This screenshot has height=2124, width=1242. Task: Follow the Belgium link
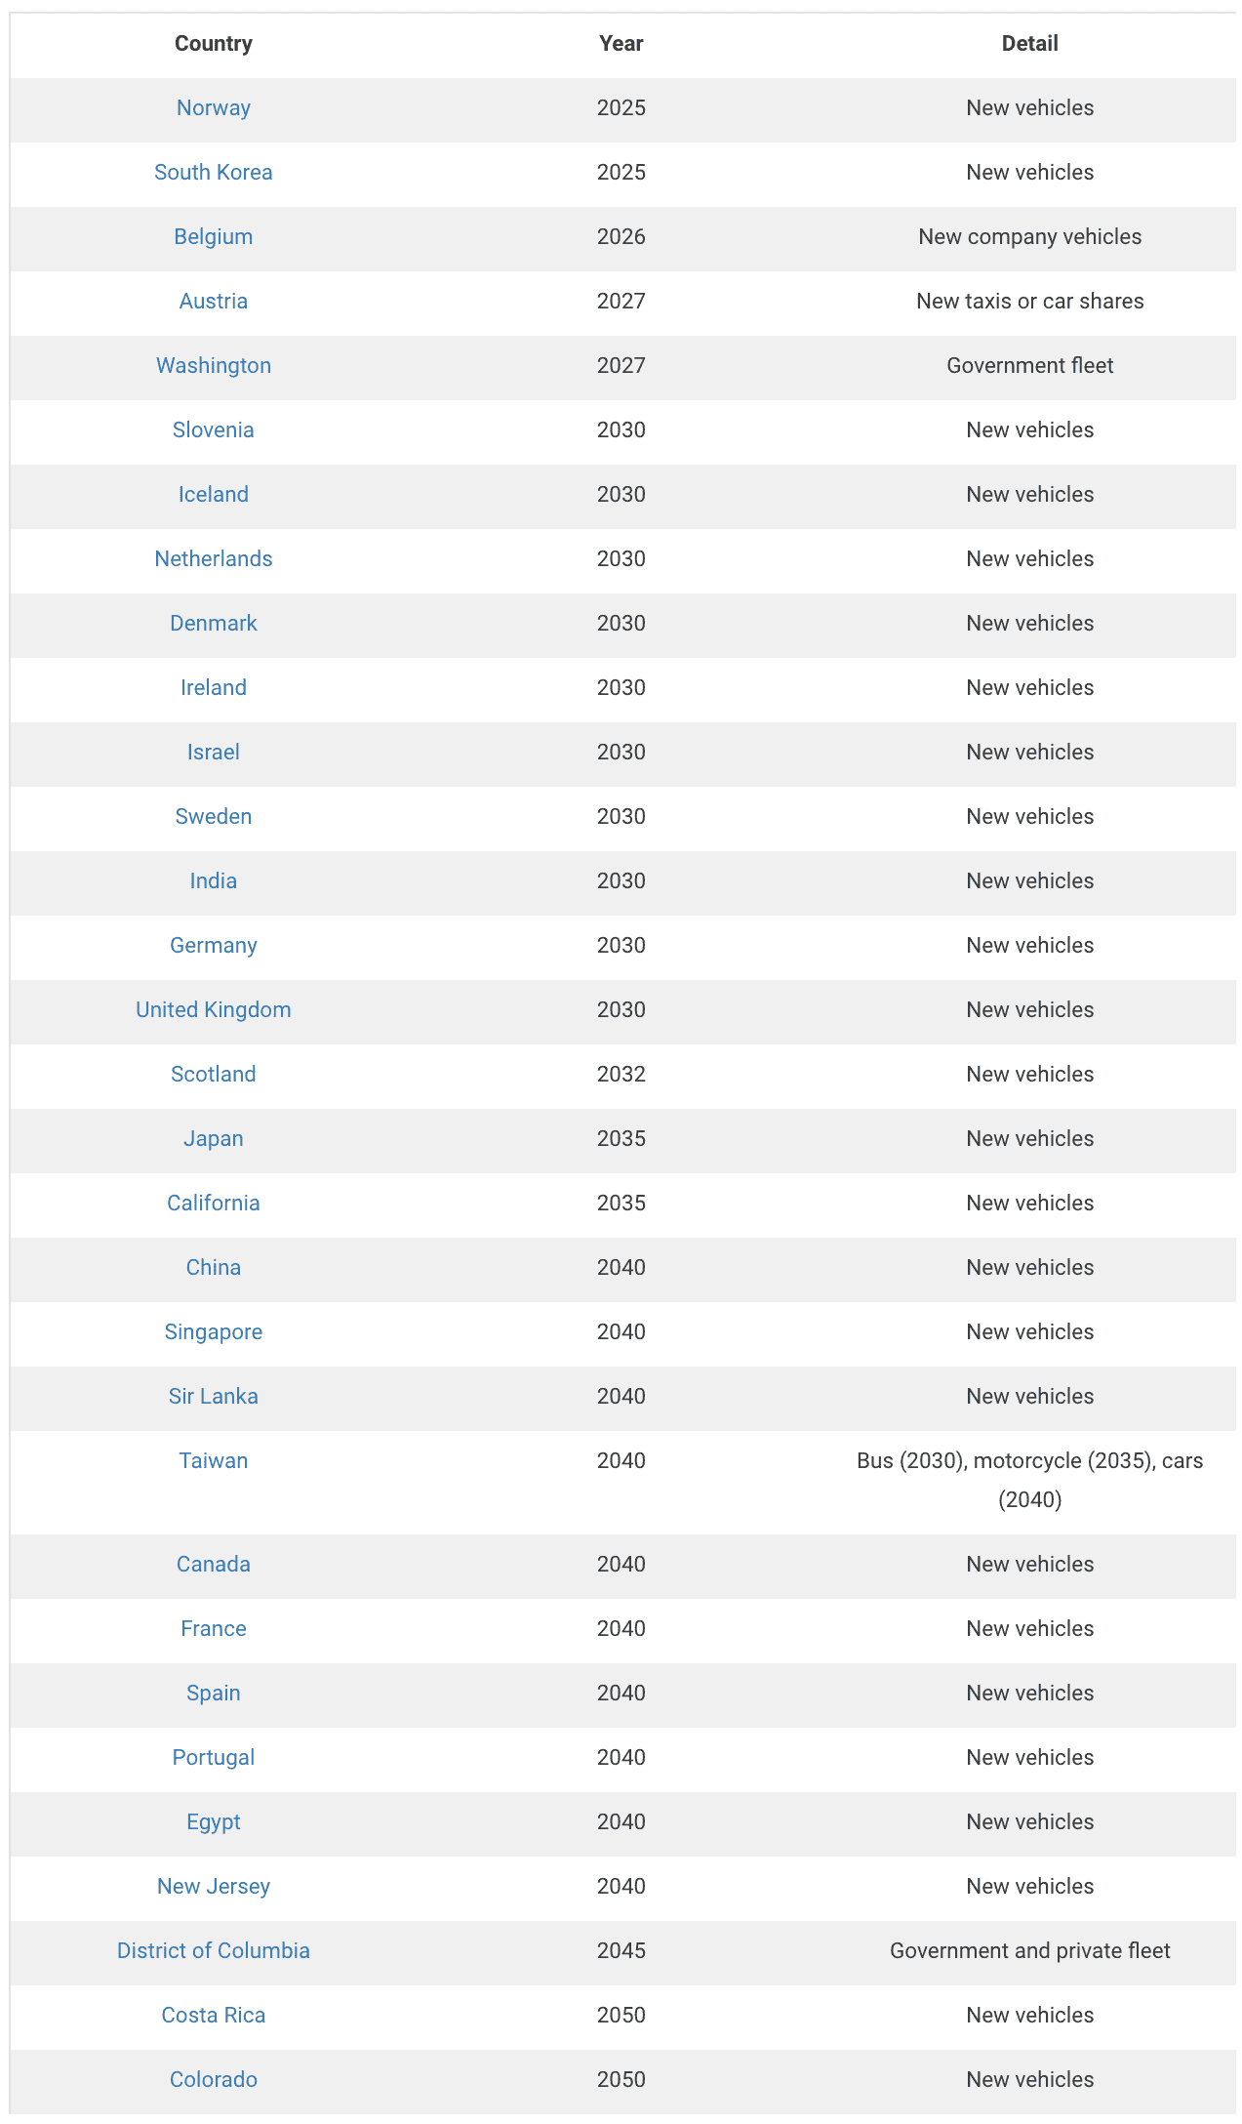coord(213,237)
